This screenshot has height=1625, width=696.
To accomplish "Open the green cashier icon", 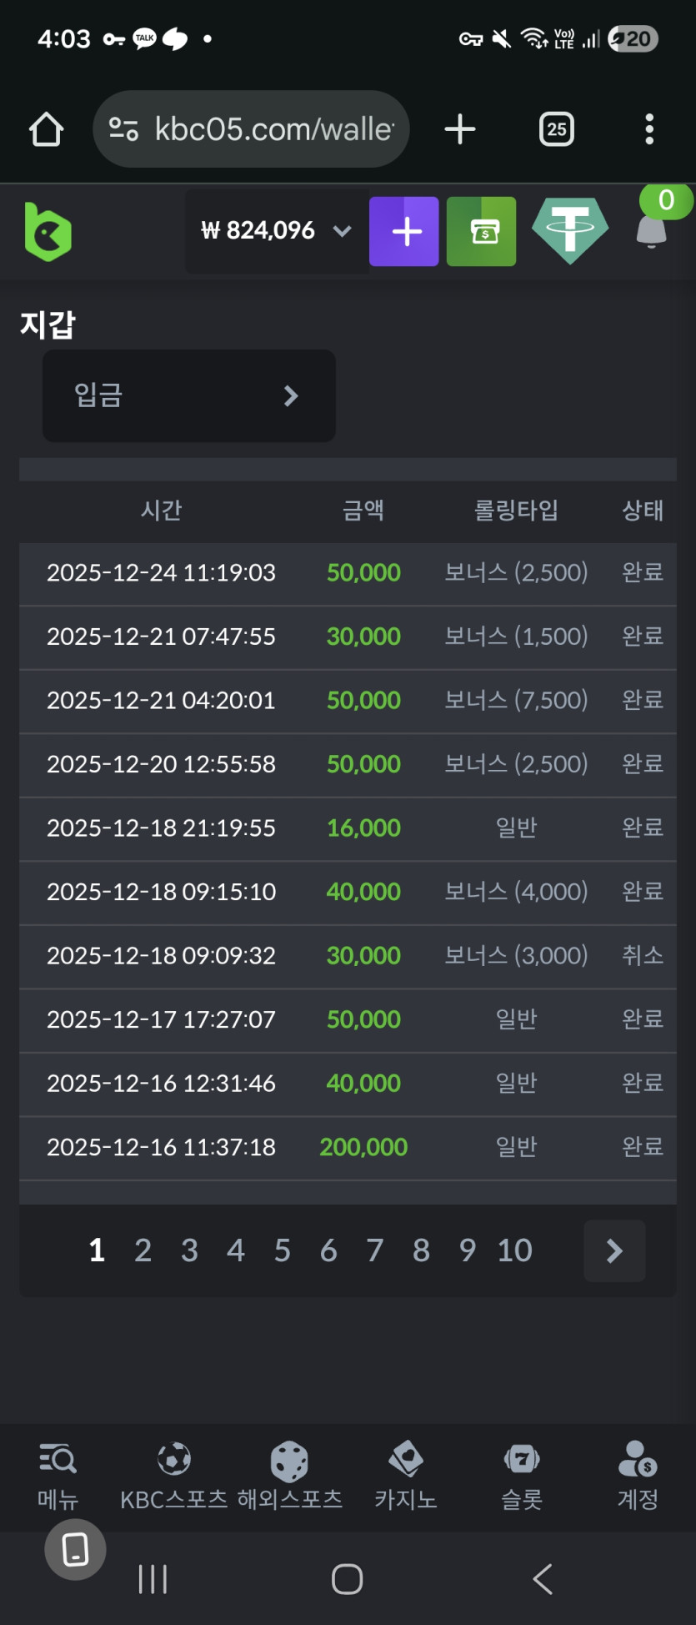I will (482, 231).
